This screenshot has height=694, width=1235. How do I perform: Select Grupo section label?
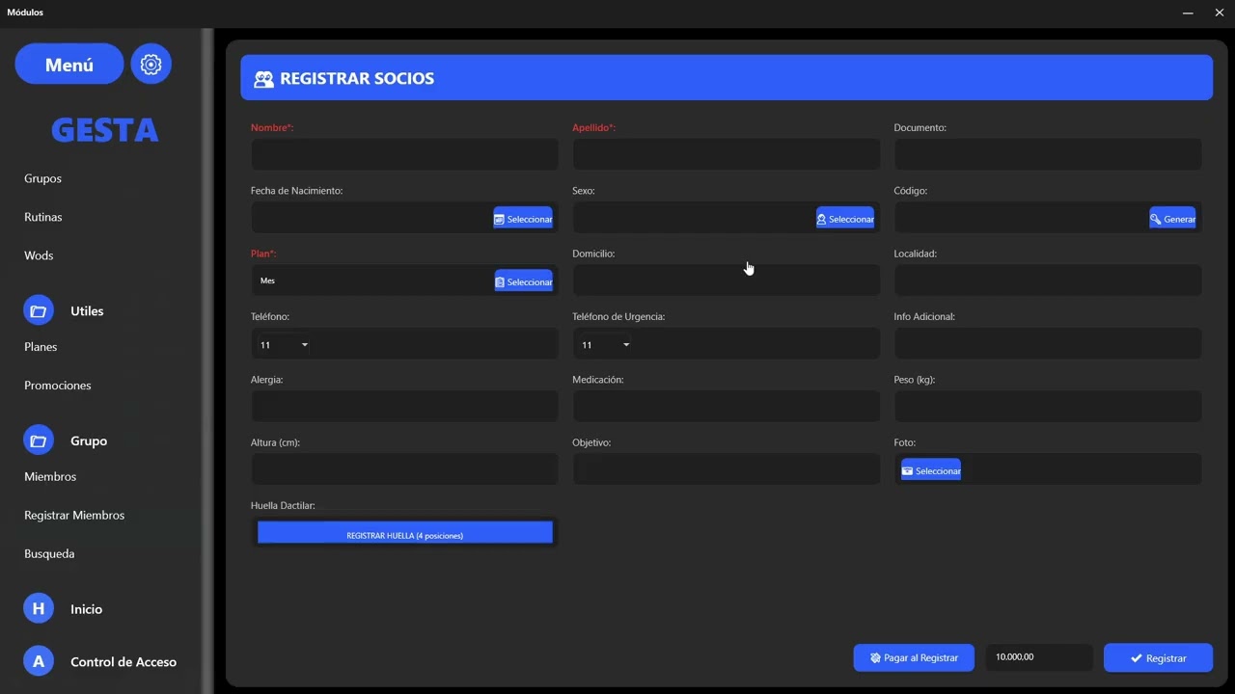(x=89, y=440)
